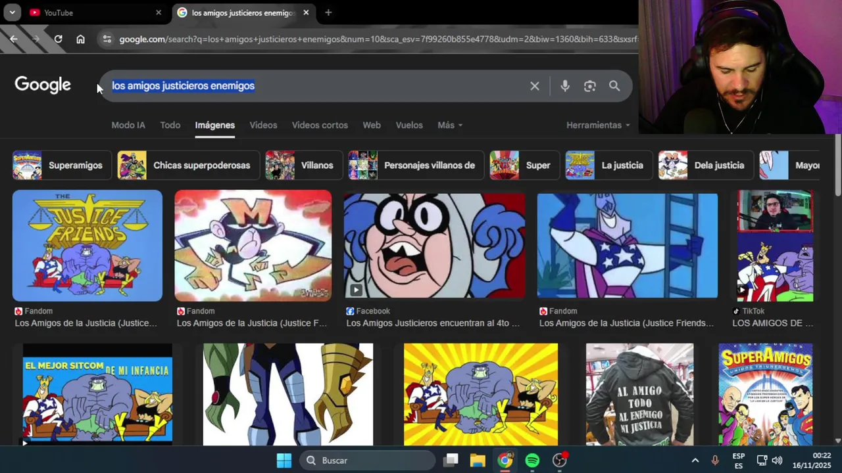Show hidden tray icons chevron

pos(695,461)
